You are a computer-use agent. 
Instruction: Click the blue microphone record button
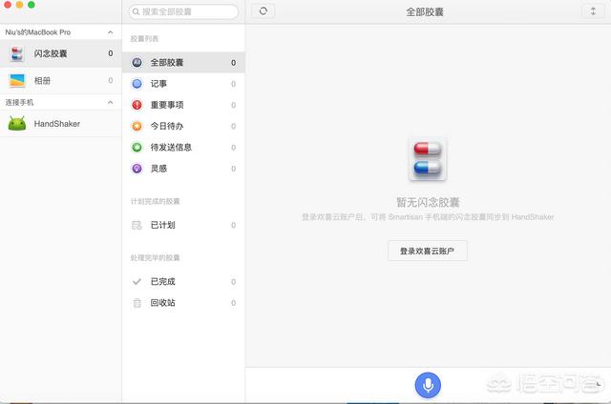tap(428, 384)
